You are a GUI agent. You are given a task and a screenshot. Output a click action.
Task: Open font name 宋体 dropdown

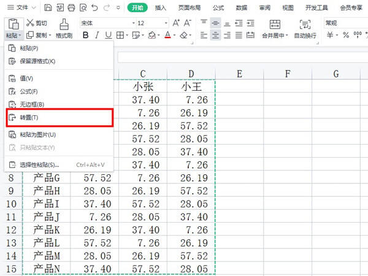[x=134, y=23]
